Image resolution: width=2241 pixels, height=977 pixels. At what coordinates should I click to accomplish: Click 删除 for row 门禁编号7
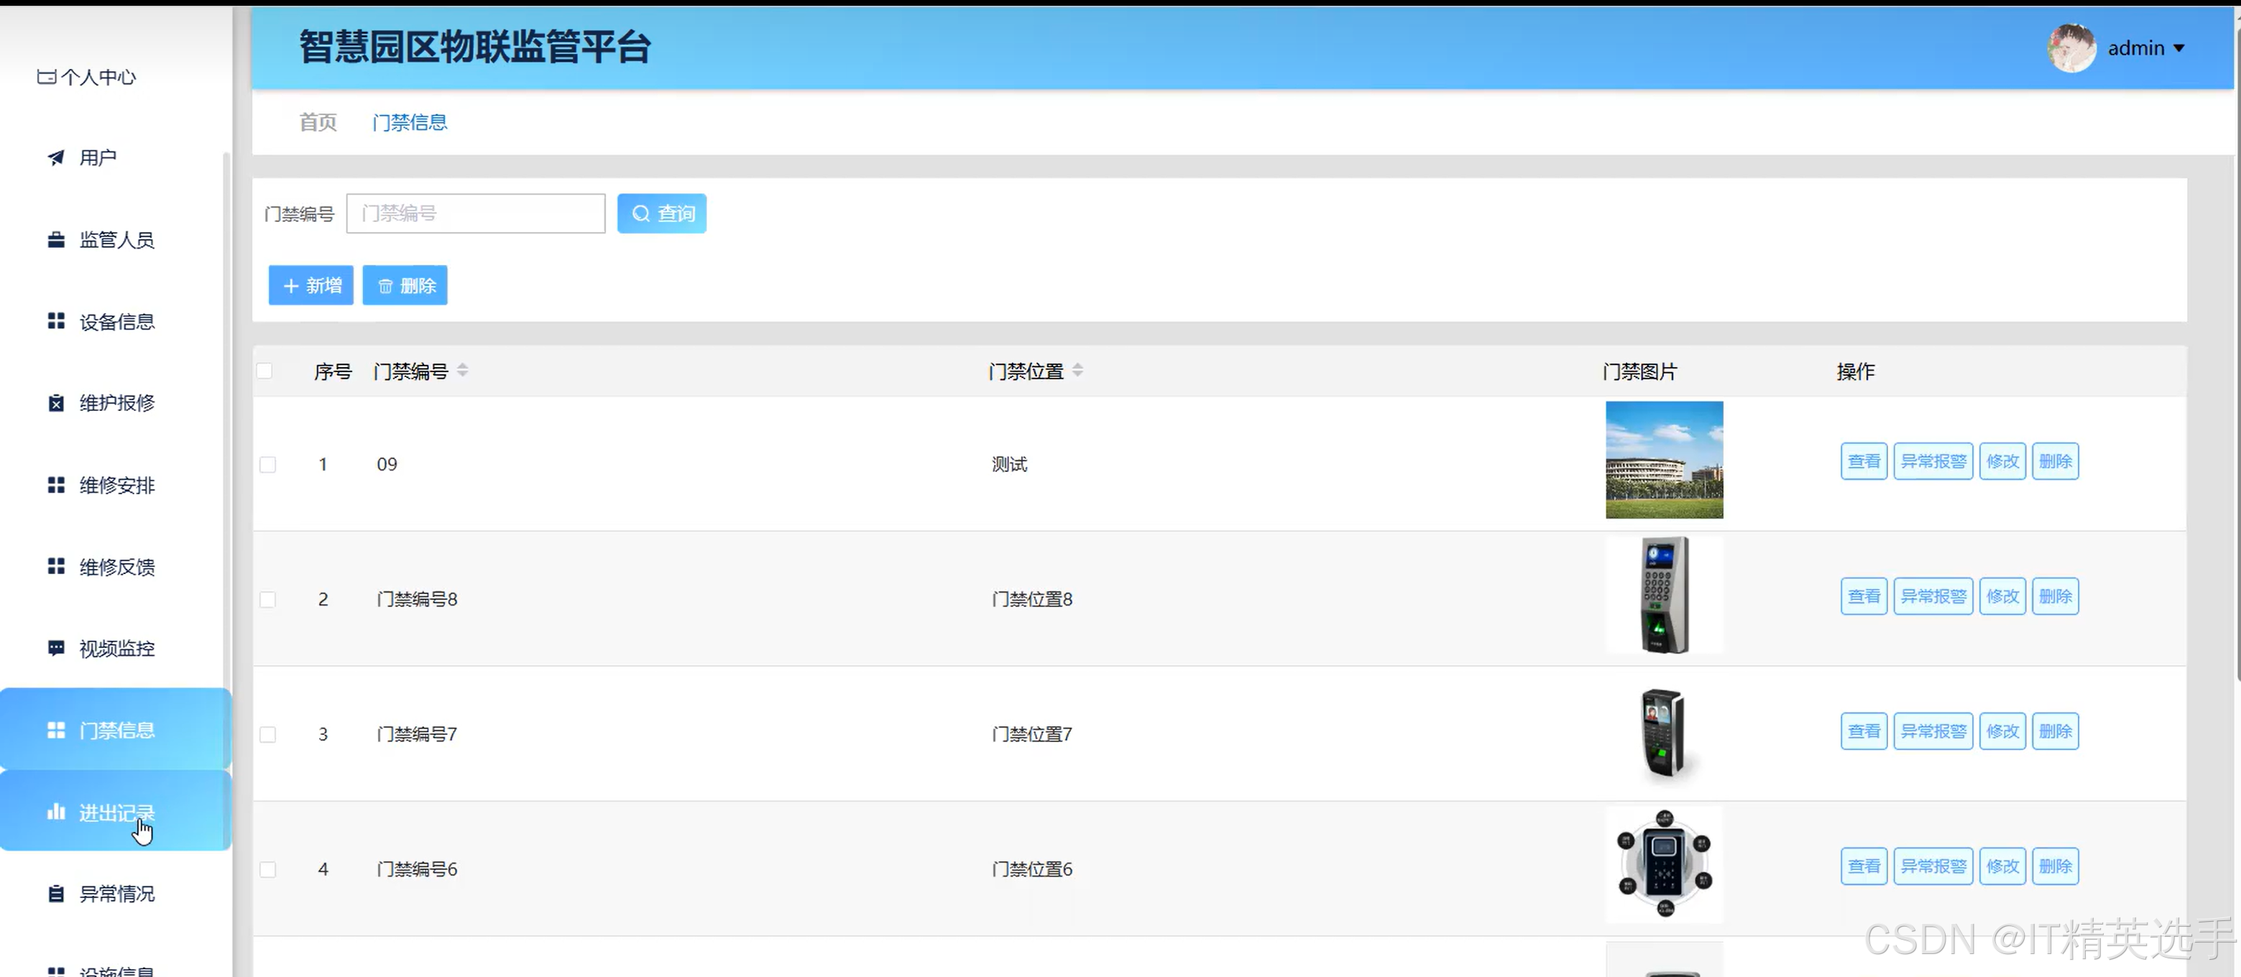click(x=2055, y=731)
